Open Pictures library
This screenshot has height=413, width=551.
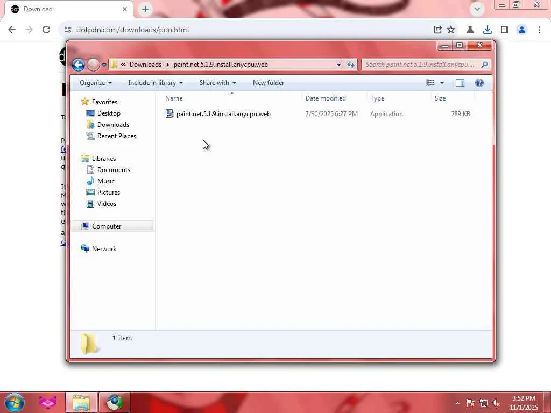[x=109, y=193]
